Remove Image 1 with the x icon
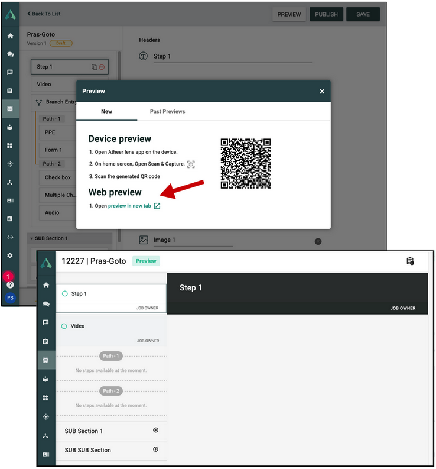The height and width of the screenshot is (469, 436). [318, 241]
